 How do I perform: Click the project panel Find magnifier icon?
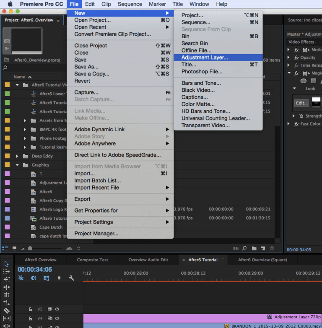pyautogui.click(x=244, y=248)
